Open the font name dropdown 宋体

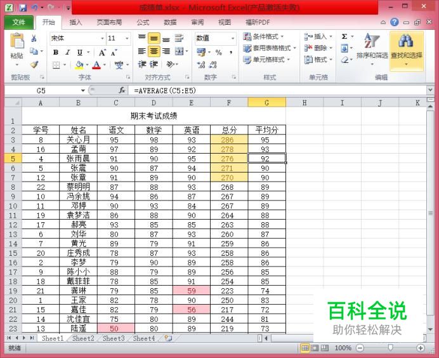tap(103, 38)
